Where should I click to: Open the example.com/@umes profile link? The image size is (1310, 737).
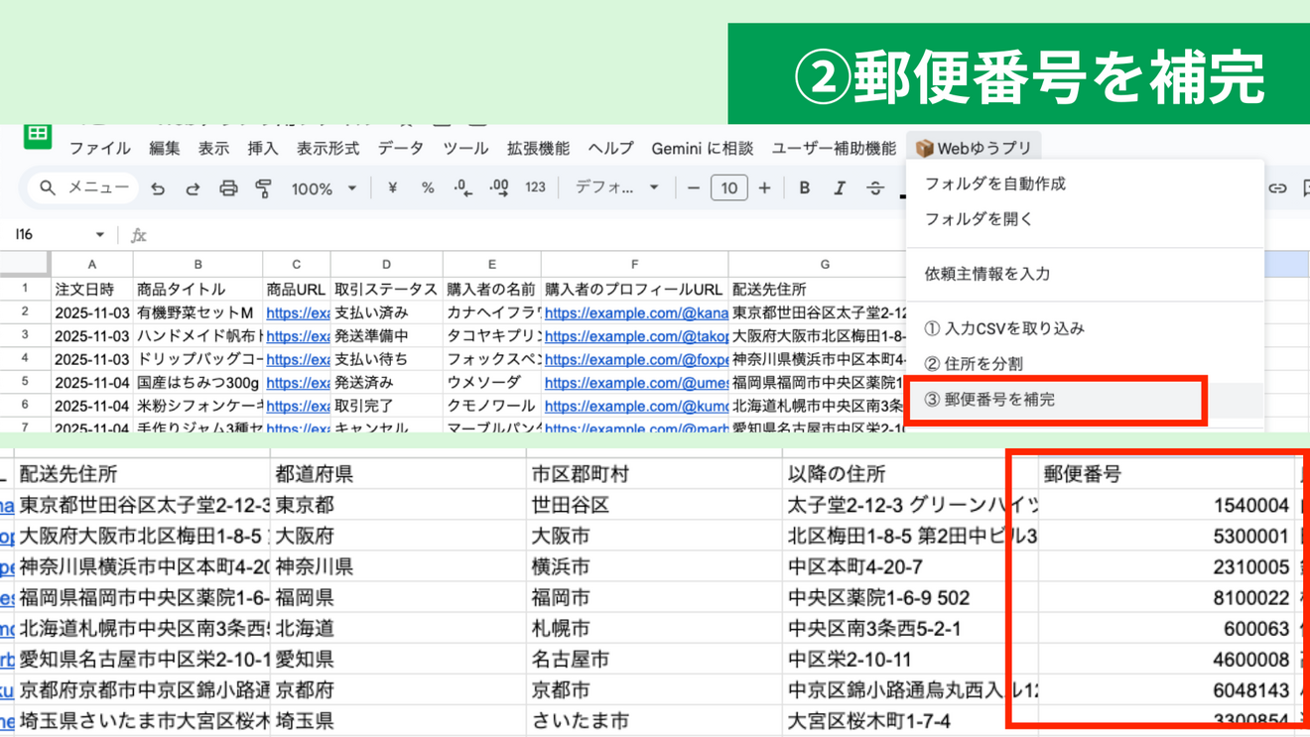(x=634, y=382)
